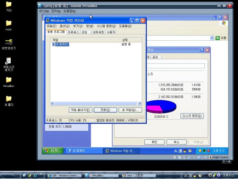
Task: Click the 내 컴퓨터 guest taskbar button
Action: click(x=84, y=151)
